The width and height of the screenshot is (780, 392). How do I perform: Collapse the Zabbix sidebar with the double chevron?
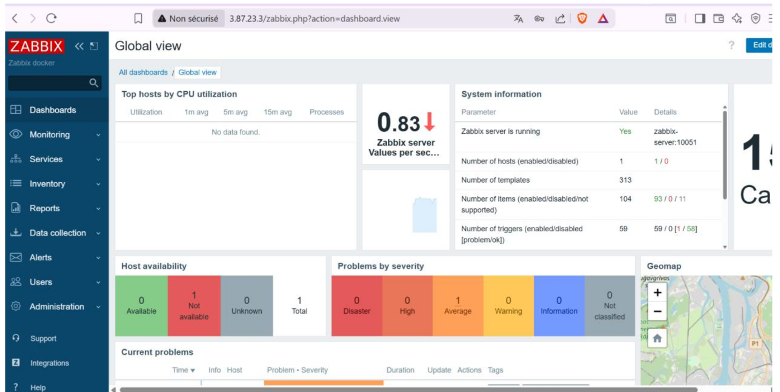79,46
